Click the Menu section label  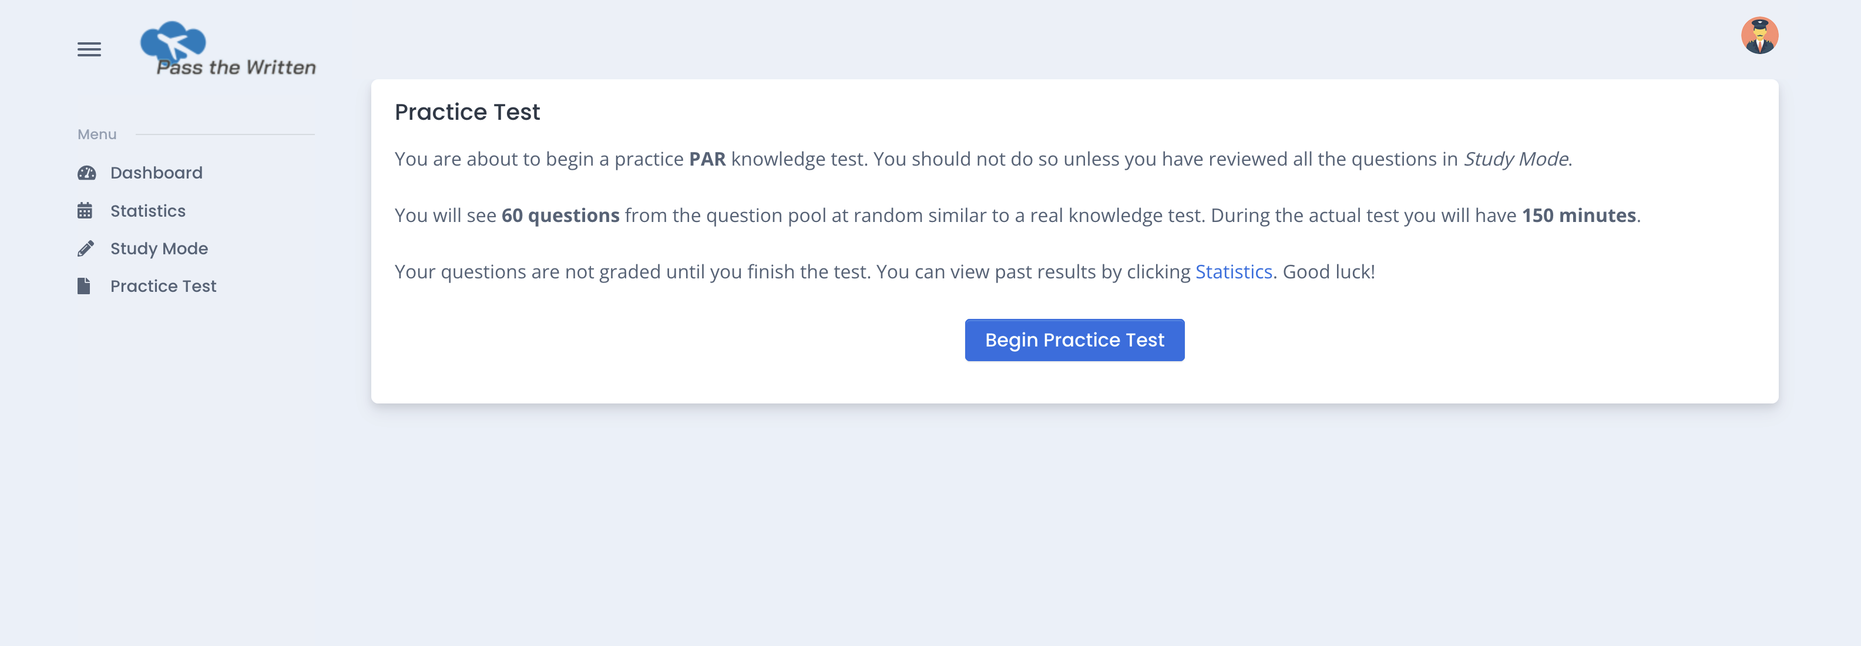click(x=97, y=134)
